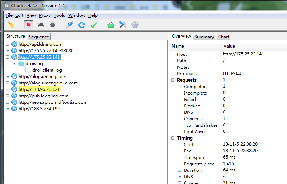
Task: Select the http://alog.umeng.com host
Action: click(x=43, y=77)
